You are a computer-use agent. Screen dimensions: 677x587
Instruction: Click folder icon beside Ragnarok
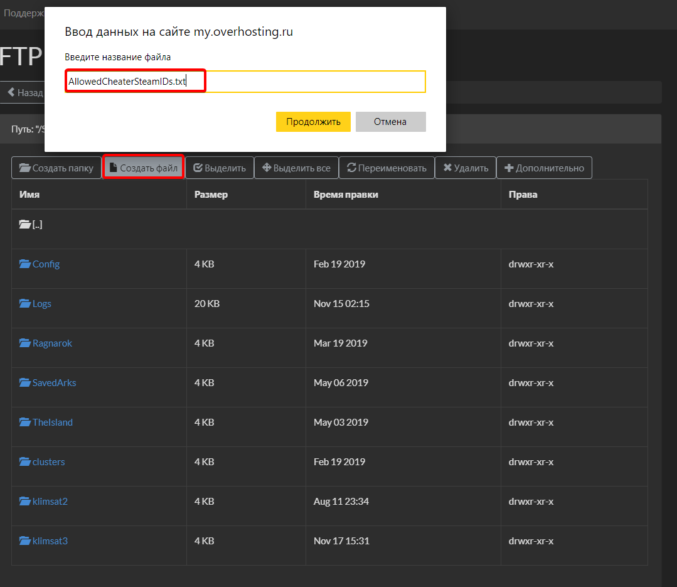[x=25, y=343]
